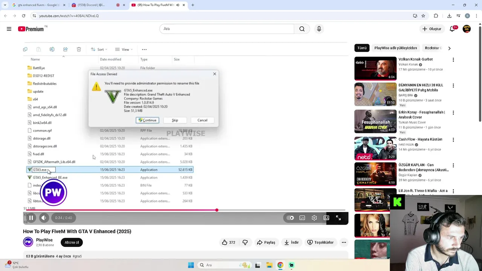The image size is (482, 271).
Task: Enter fullscreen in the video player
Action: pyautogui.click(x=339, y=218)
